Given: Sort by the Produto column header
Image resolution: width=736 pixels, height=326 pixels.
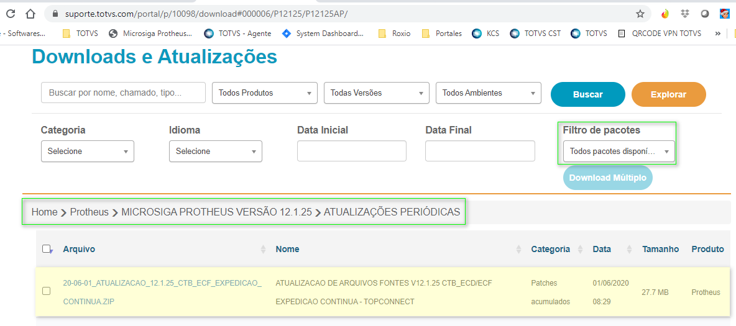Looking at the screenshot, I should 707,249.
